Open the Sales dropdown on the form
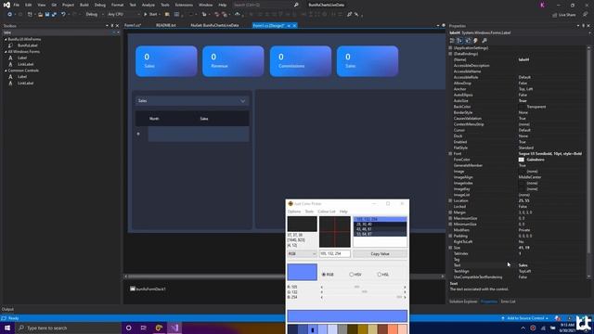Image resolution: width=594 pixels, height=334 pixels. 192,101
